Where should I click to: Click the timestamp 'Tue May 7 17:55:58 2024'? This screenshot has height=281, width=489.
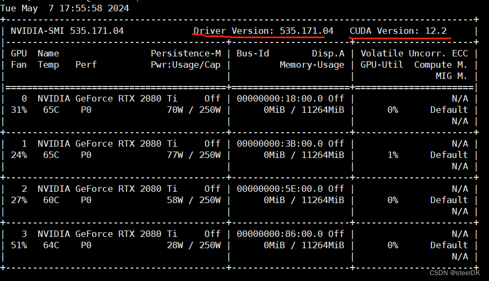65,8
